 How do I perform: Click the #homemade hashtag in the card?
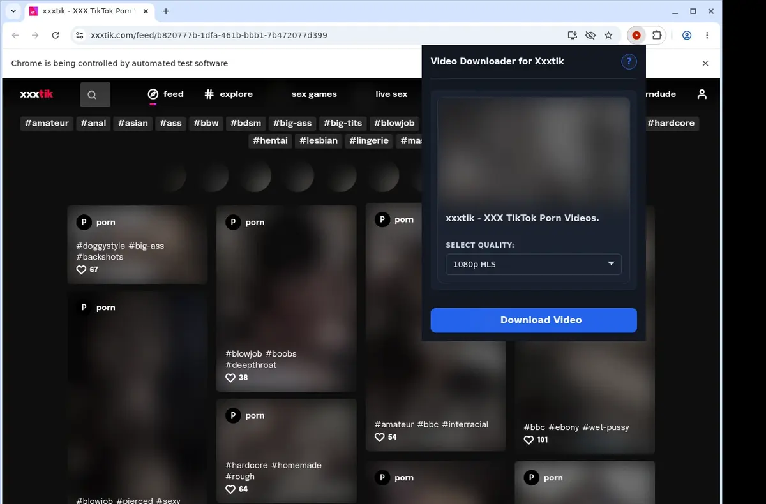point(296,466)
